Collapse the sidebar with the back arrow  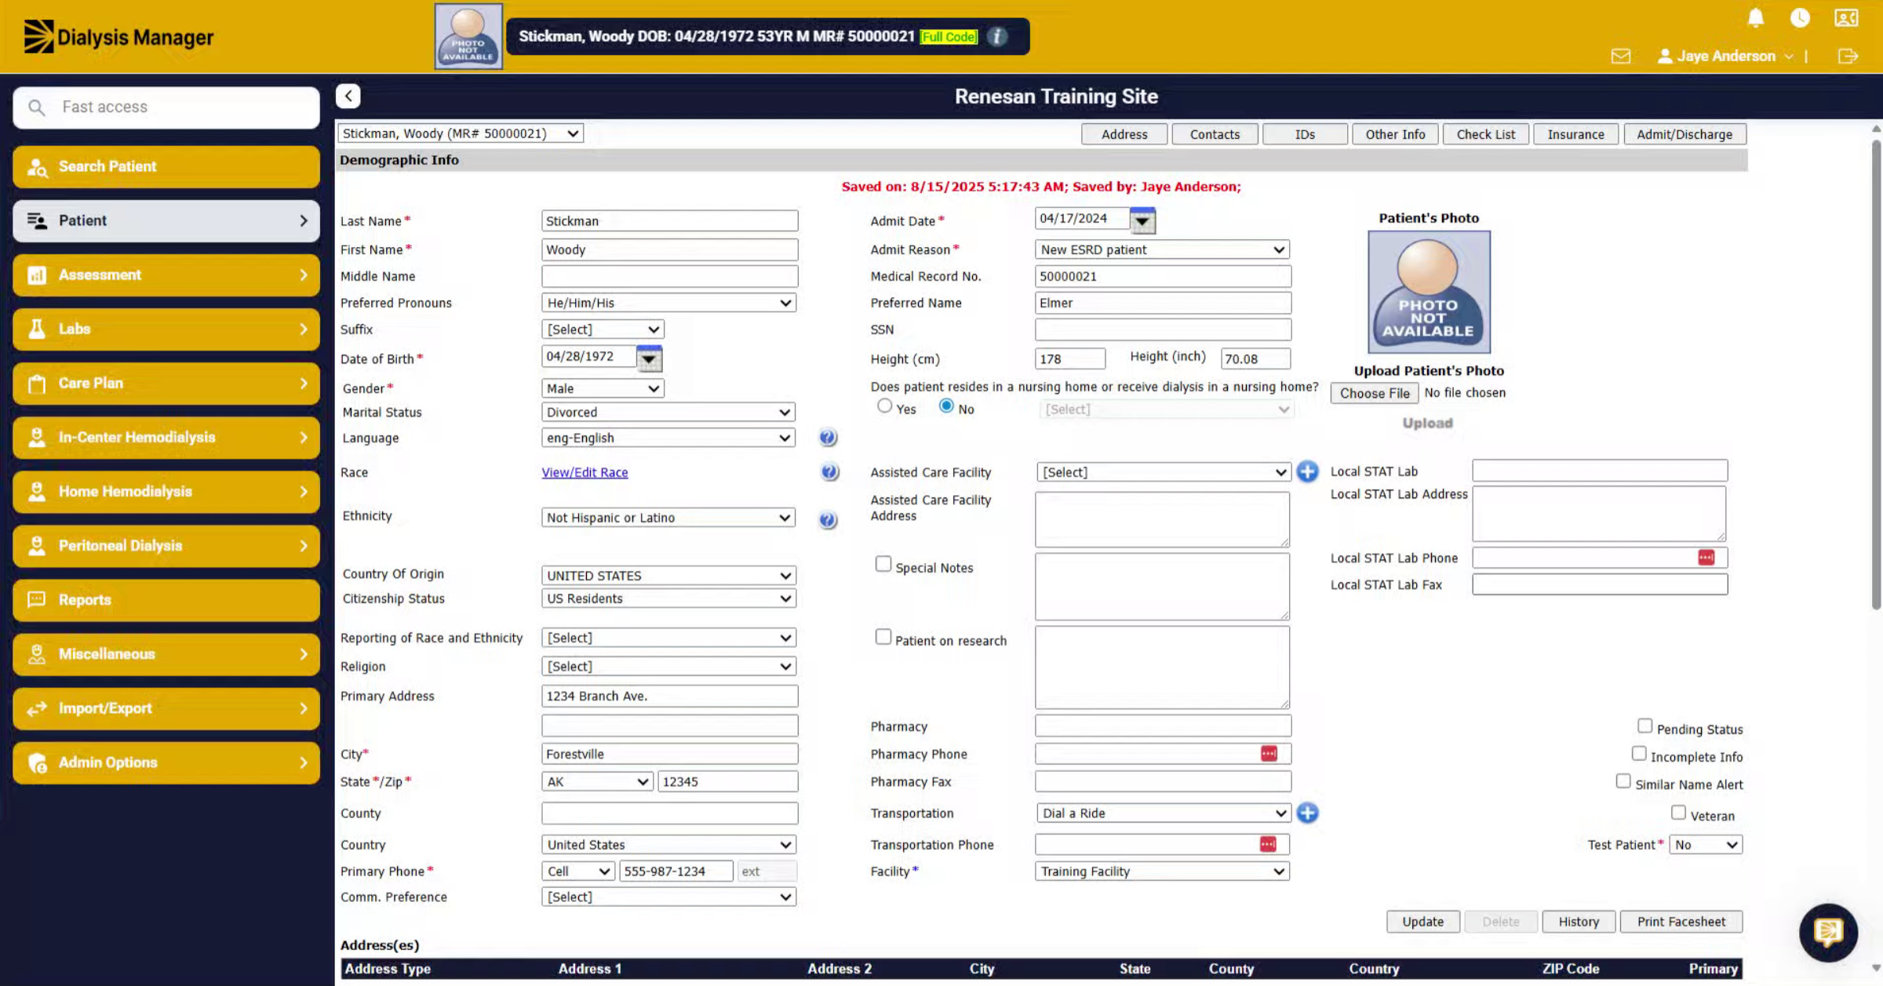(348, 96)
